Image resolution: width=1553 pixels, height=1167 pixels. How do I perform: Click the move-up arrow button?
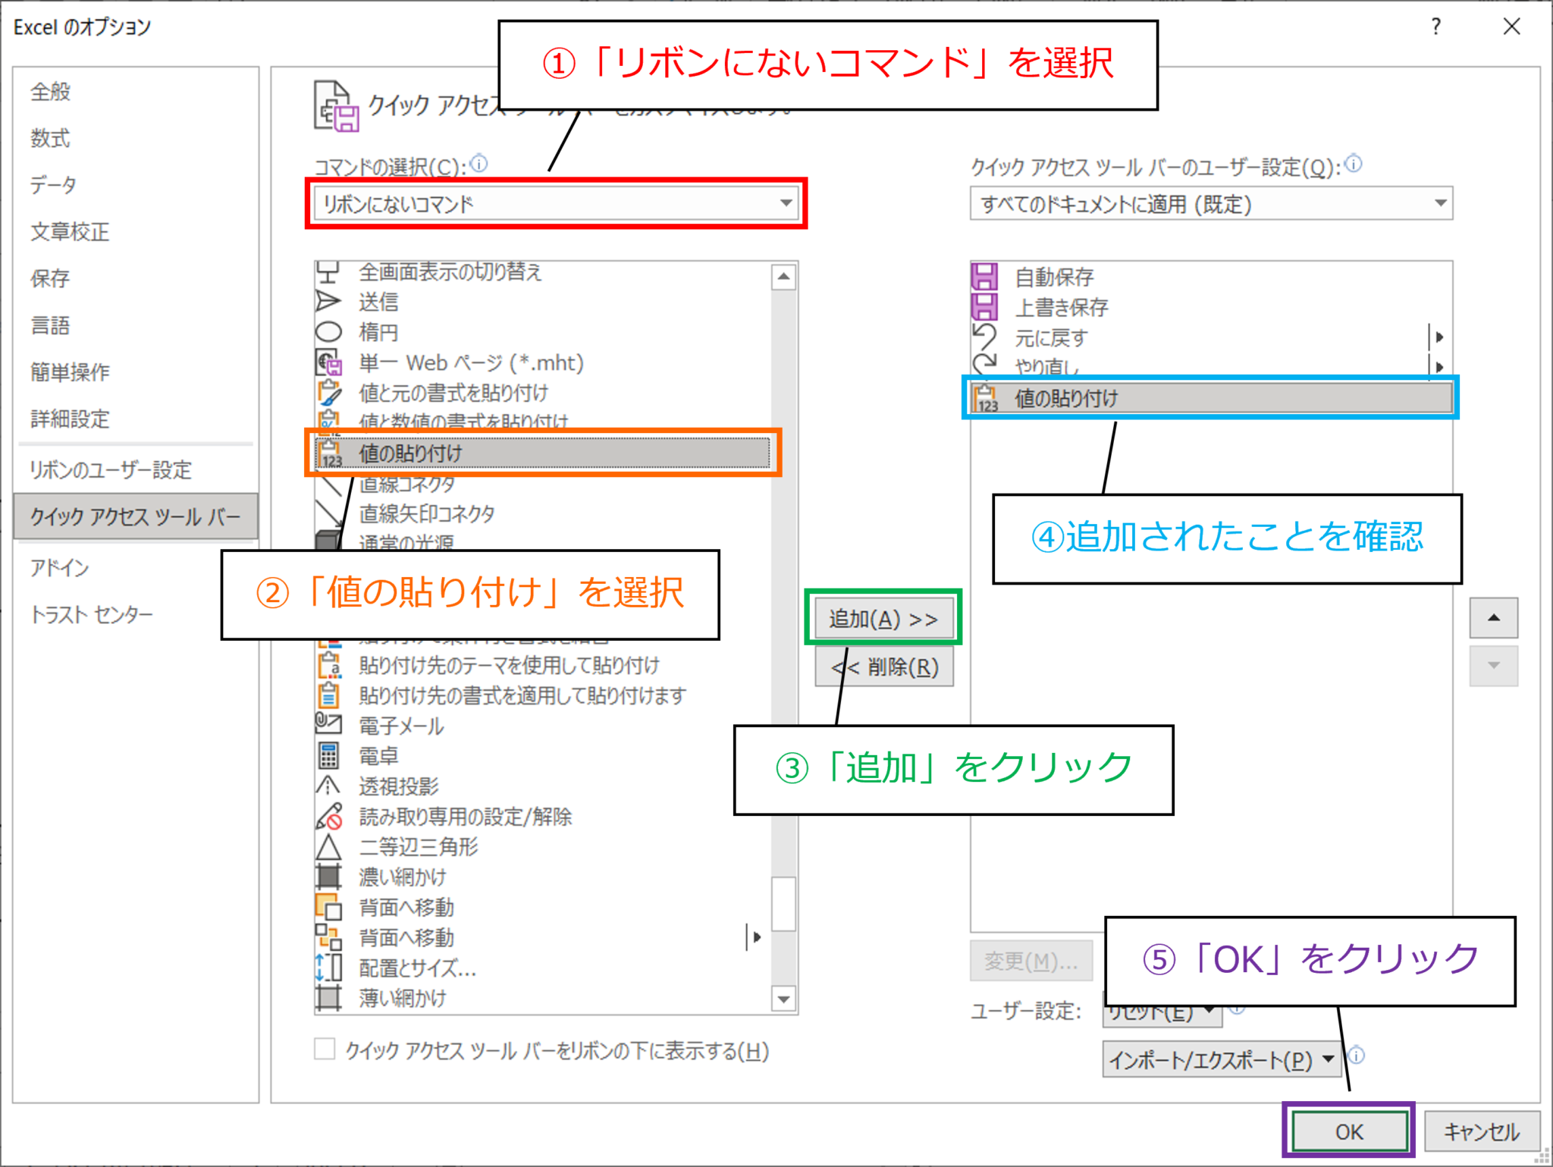click(1492, 617)
